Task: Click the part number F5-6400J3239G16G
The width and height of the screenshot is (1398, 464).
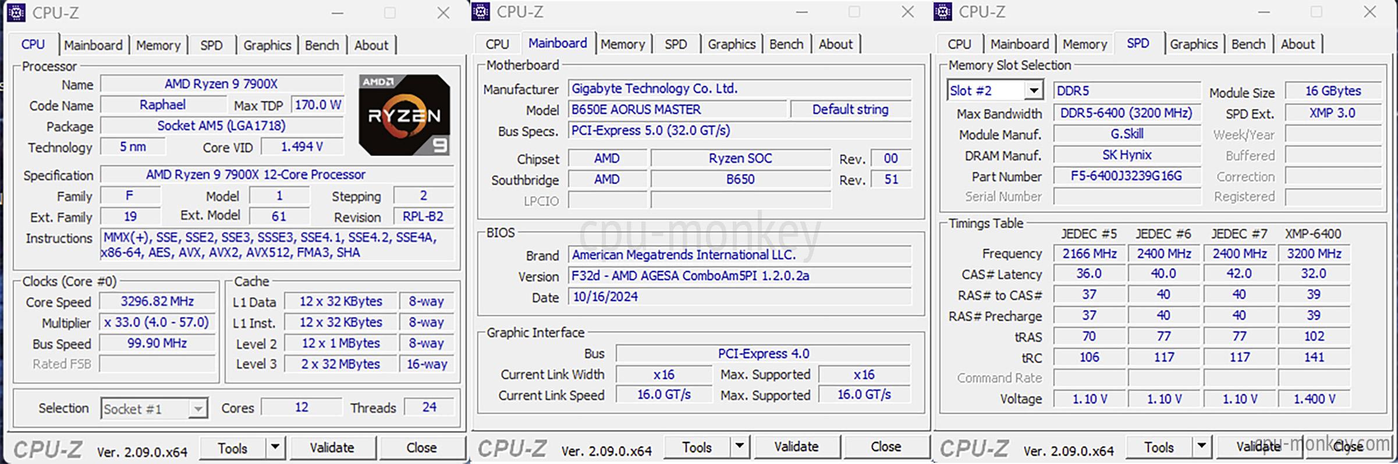Action: click(x=1127, y=176)
